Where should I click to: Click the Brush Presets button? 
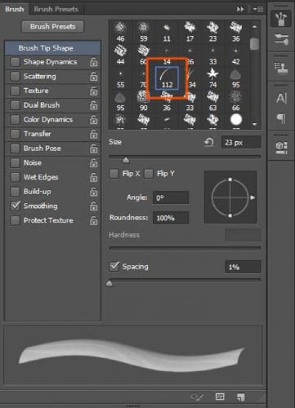click(53, 27)
